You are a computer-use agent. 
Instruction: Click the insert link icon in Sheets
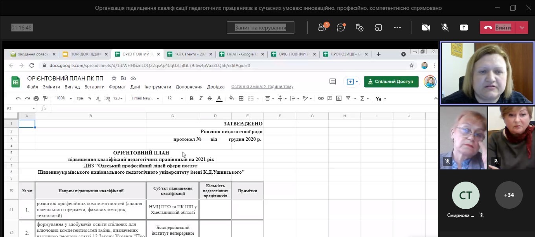point(321,98)
